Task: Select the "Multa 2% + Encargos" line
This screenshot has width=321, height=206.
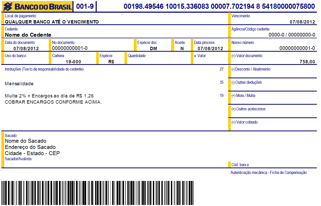Action: tap(49, 96)
